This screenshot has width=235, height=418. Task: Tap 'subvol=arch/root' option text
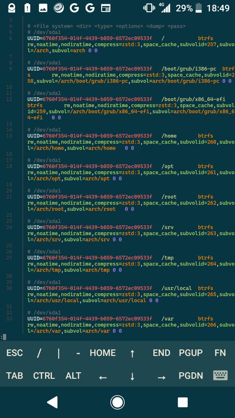91,209
